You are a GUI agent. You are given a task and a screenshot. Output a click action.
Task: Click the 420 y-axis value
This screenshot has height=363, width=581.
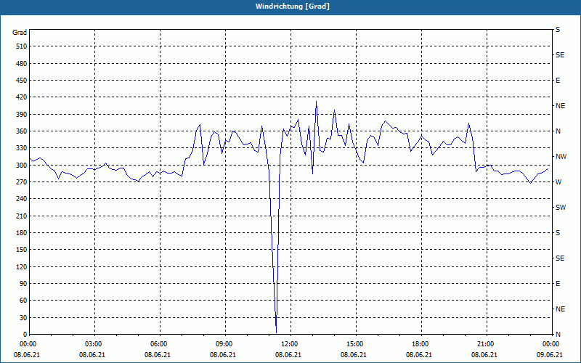pos(22,97)
